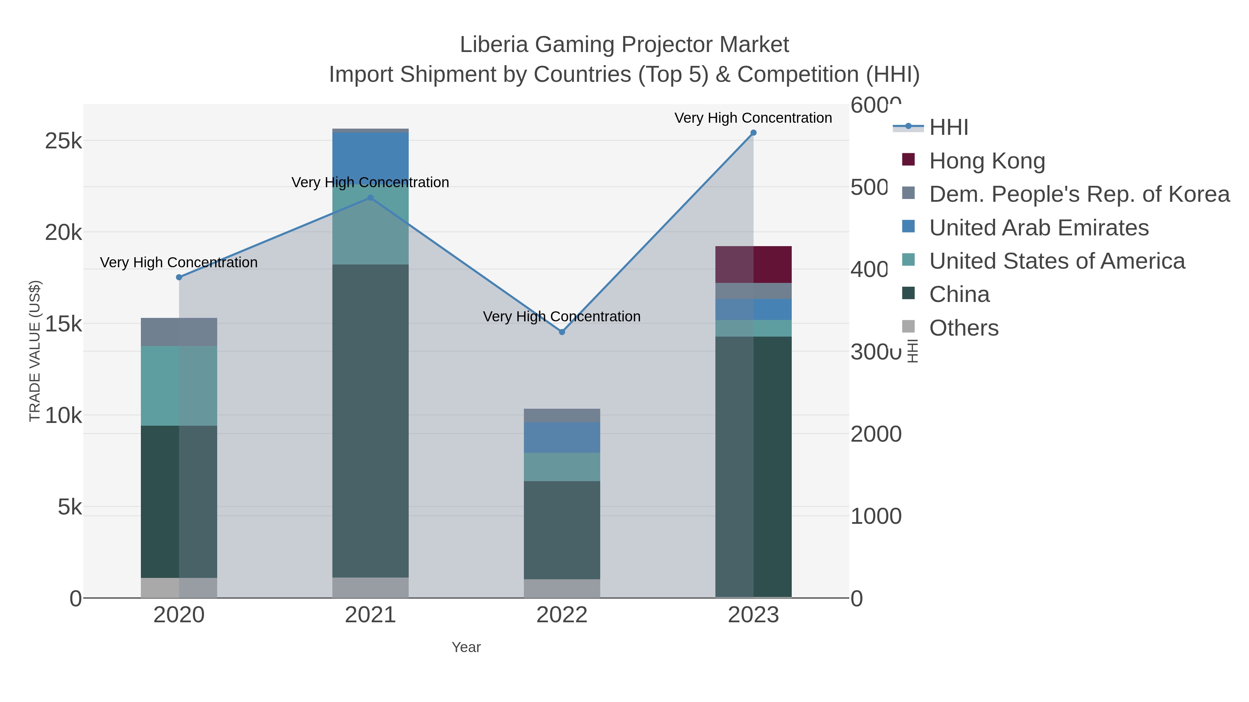Click the China dark green color swatch

pyautogui.click(x=908, y=293)
